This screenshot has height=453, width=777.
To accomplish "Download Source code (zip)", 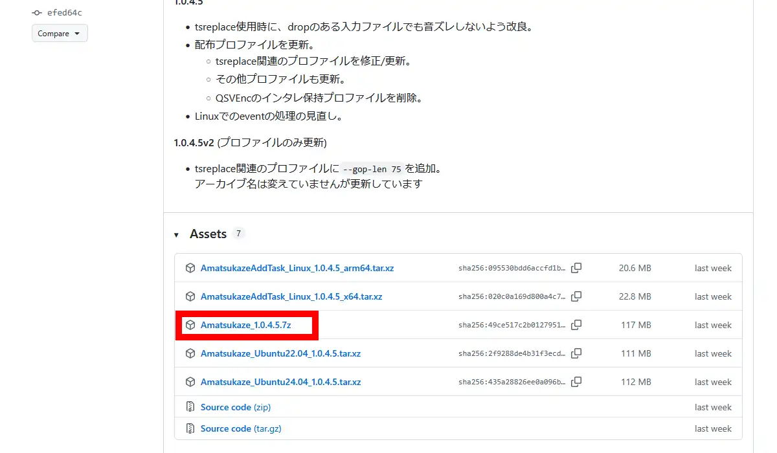I will tap(235, 407).
